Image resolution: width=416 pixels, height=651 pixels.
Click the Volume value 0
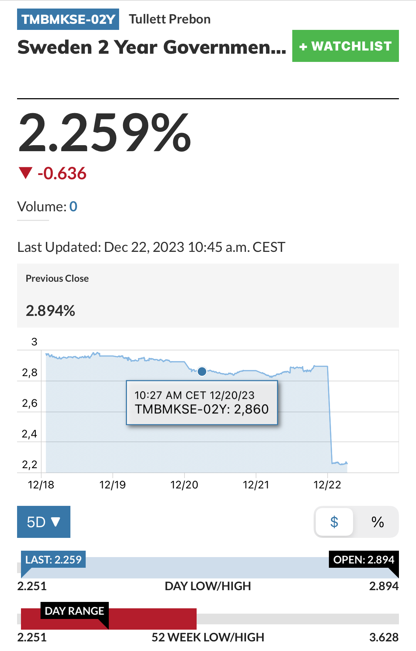point(73,207)
